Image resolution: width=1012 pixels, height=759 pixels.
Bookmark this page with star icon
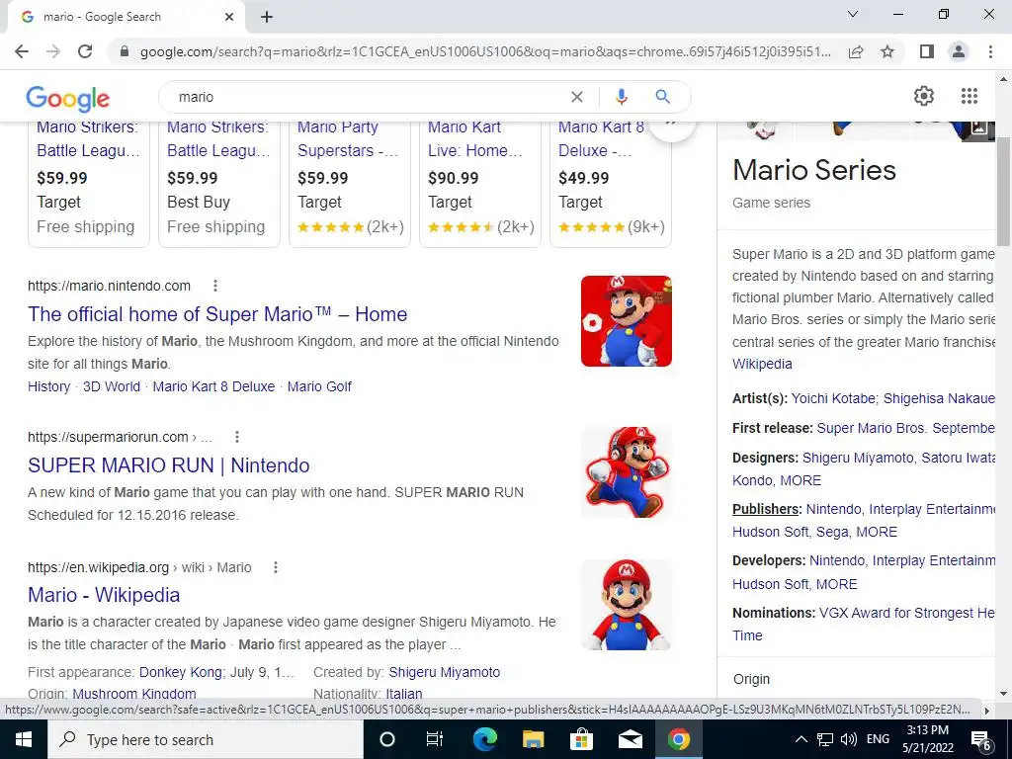[887, 51]
